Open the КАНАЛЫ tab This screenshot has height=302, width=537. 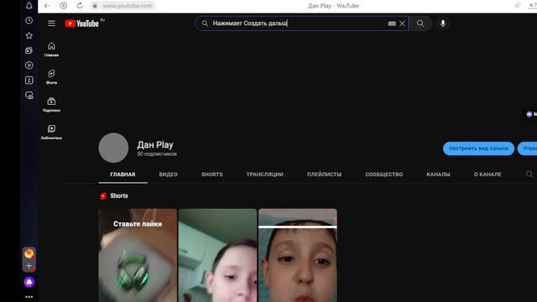click(438, 174)
